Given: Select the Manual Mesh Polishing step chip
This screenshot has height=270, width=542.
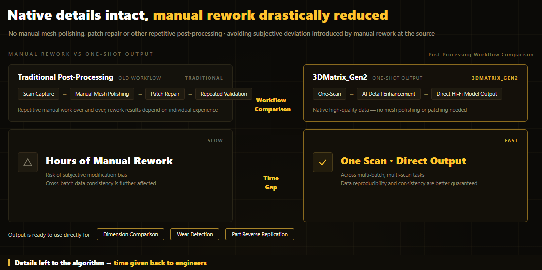Looking at the screenshot, I should click(102, 94).
